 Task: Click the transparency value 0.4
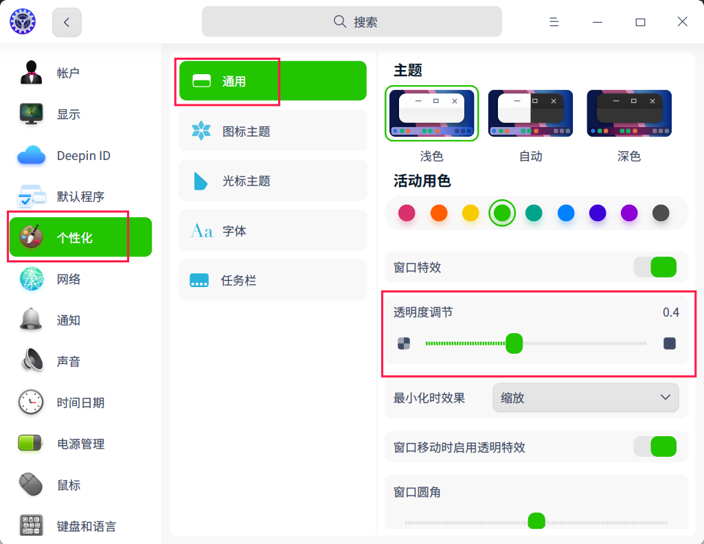[x=671, y=312]
